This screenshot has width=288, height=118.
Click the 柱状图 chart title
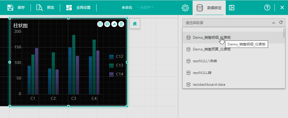20,26
